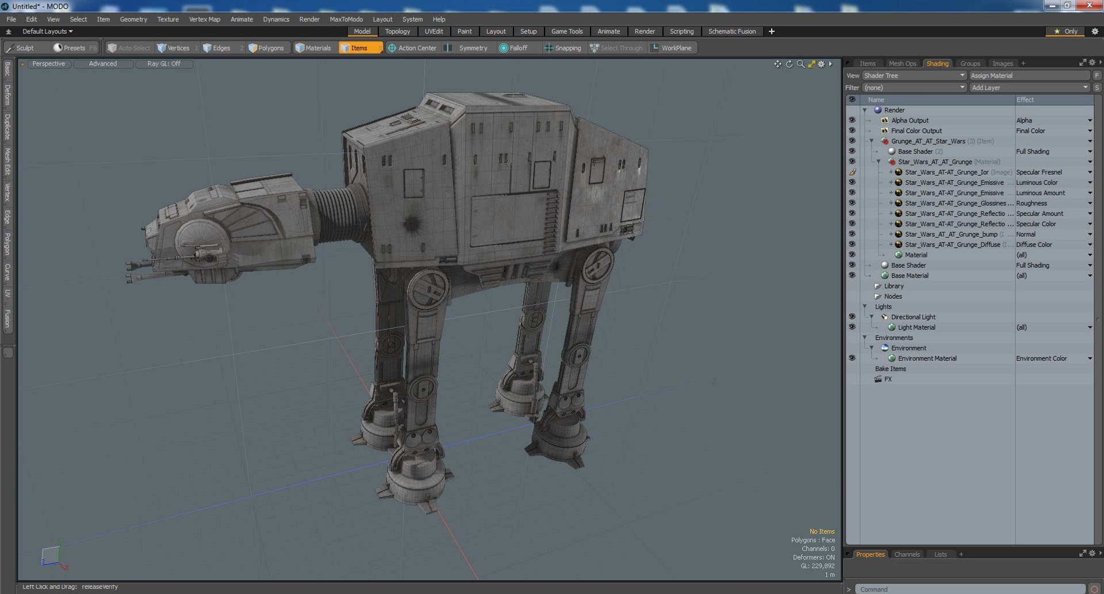Open the Deform vertical sidebar tab
This screenshot has width=1104, height=594.
point(7,95)
